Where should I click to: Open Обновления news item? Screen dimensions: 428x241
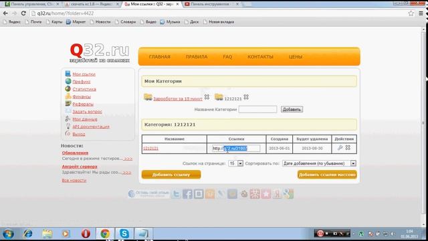[75, 153]
